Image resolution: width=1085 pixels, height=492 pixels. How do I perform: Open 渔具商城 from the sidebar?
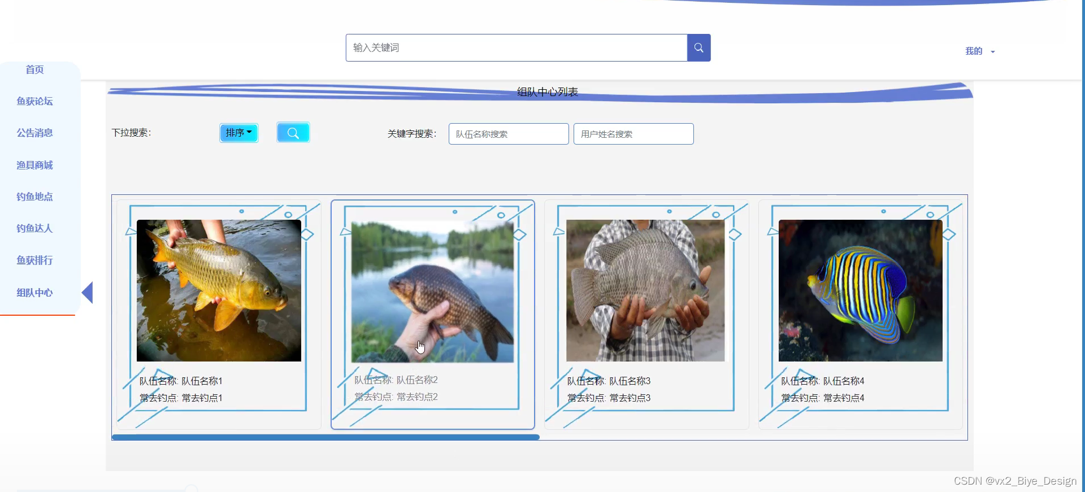coord(34,165)
